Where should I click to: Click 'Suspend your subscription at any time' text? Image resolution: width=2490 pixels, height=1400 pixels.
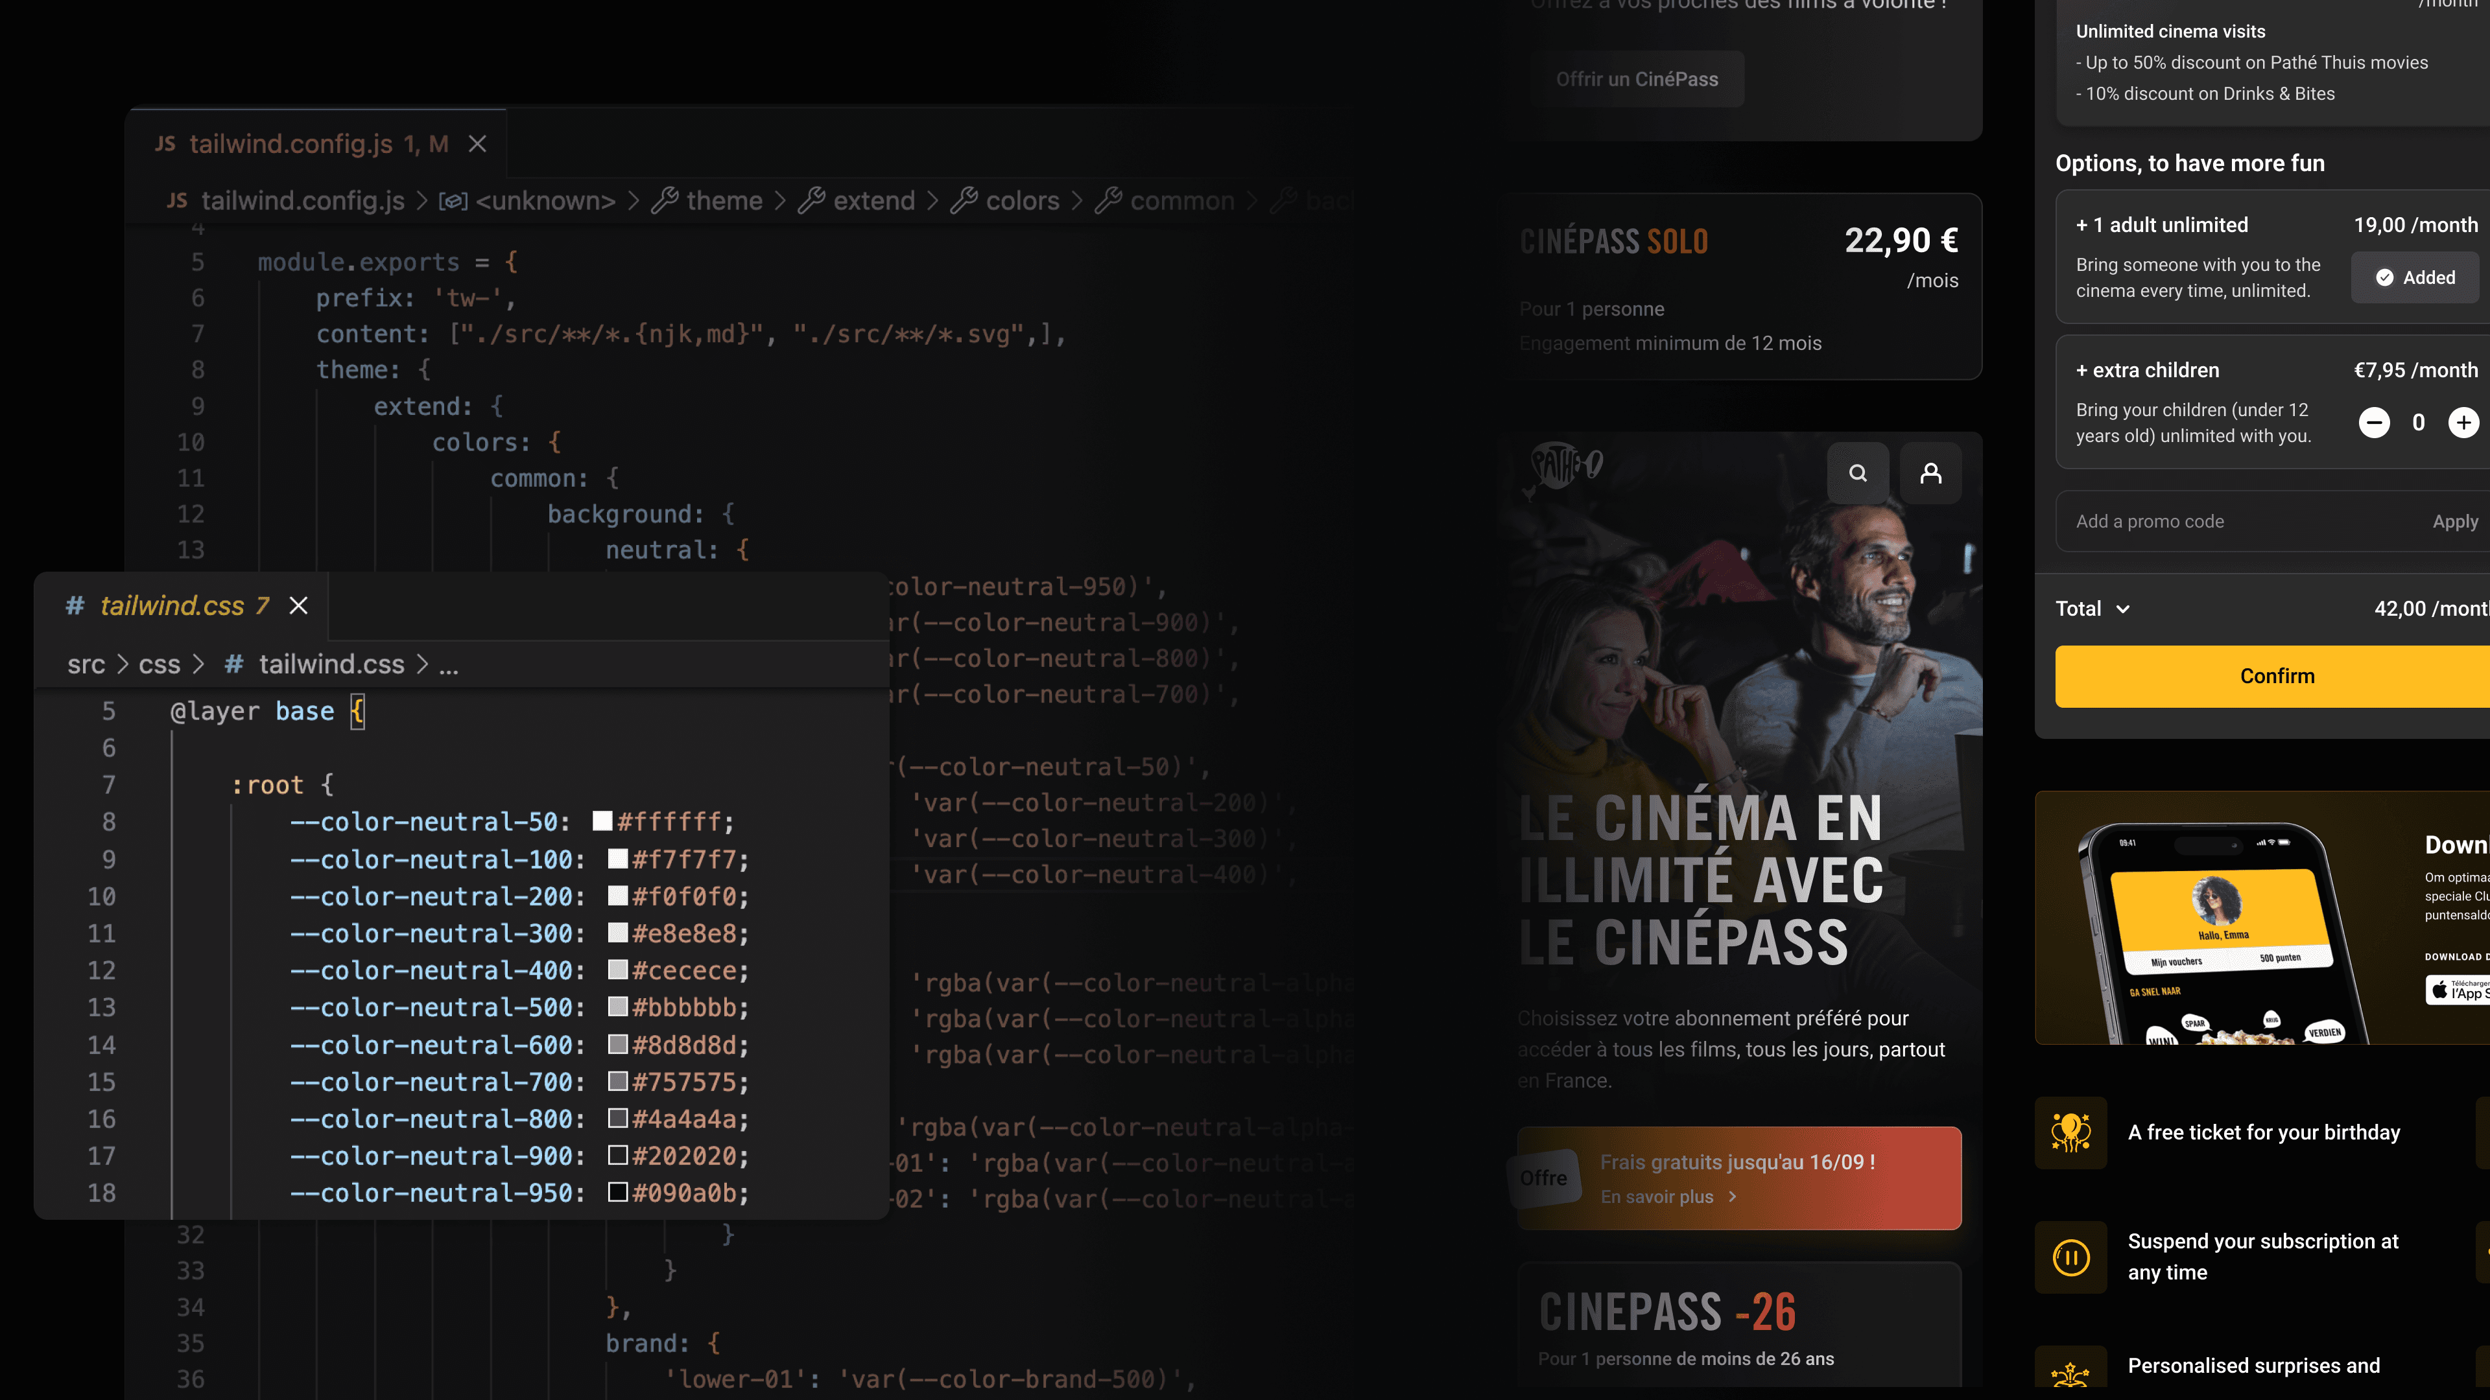point(2264,1257)
